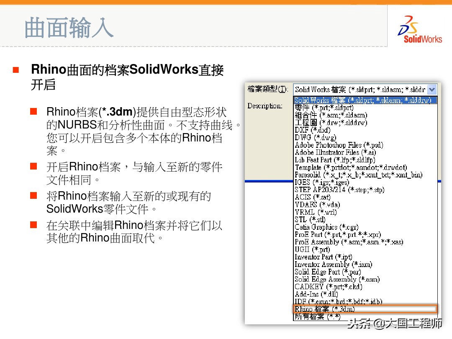This screenshot has width=452, height=339.
Task: Select 'ACIS (*.sat)' entry
Action: [365, 197]
